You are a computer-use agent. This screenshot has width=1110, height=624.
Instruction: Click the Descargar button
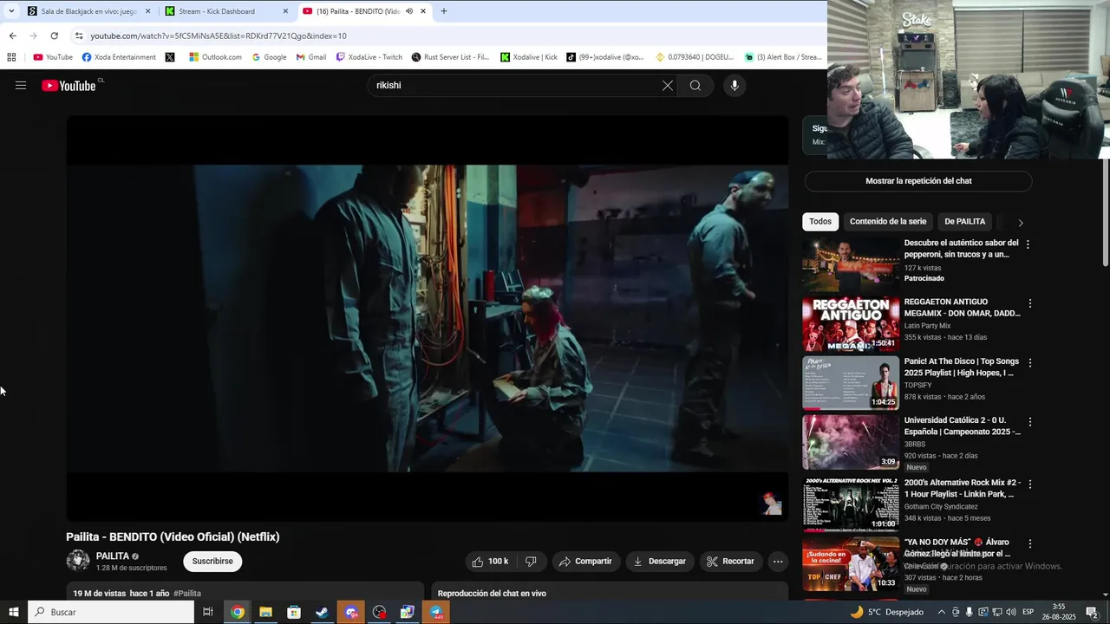(660, 562)
